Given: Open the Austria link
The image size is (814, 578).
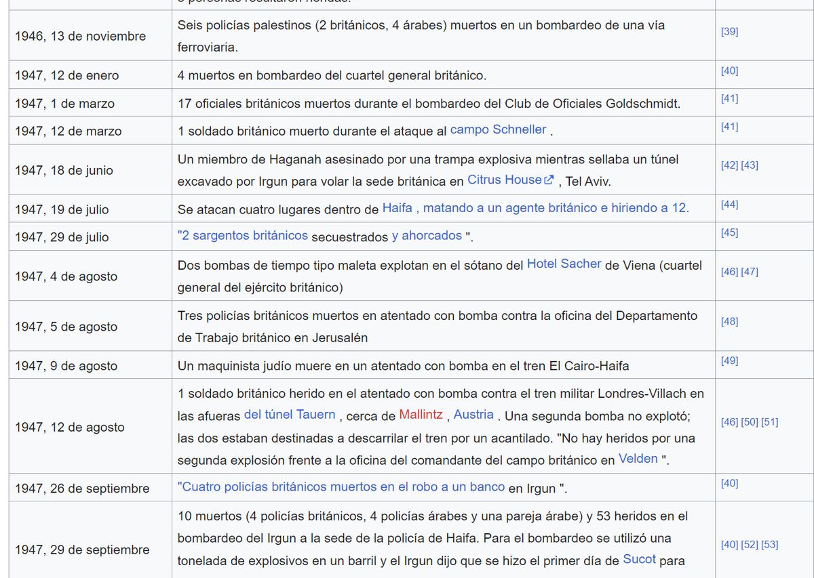Looking at the screenshot, I should click(473, 415).
